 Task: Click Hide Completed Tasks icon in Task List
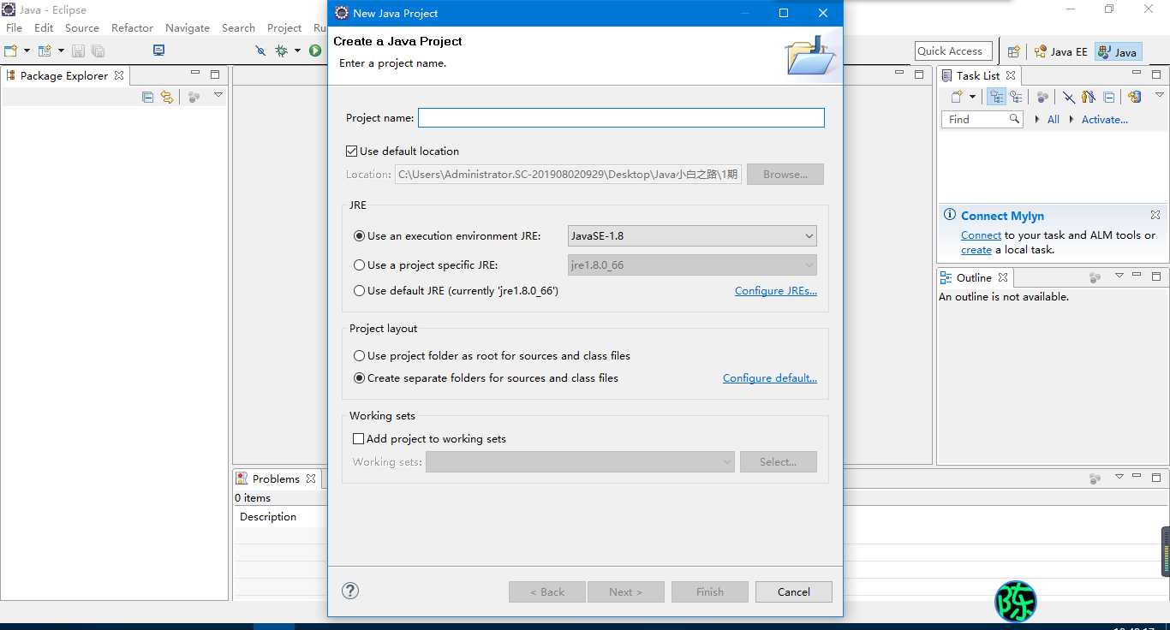point(1069,97)
